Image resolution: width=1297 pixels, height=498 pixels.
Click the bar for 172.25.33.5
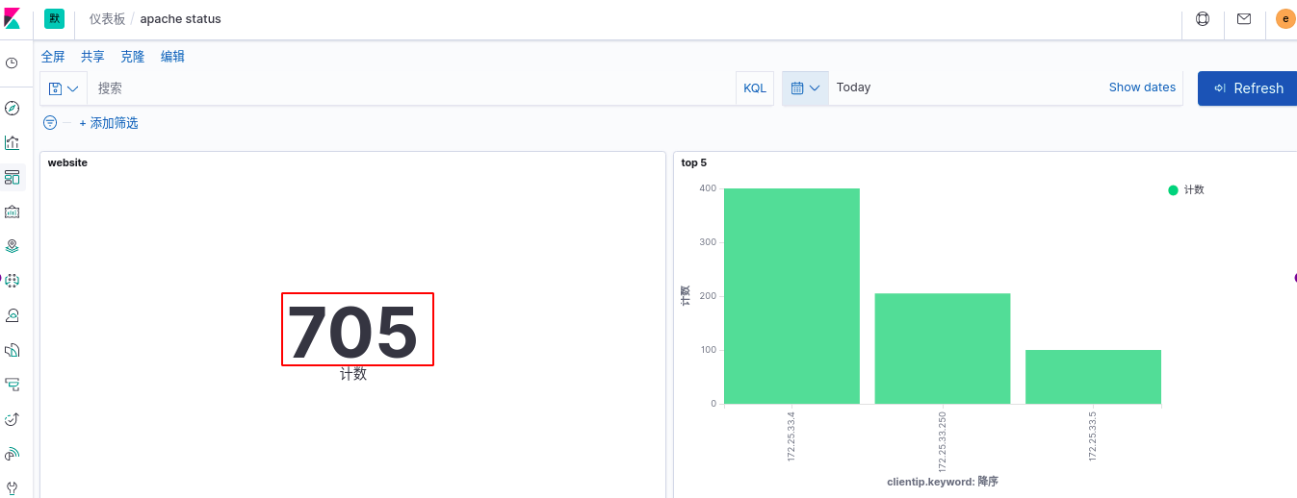1094,377
